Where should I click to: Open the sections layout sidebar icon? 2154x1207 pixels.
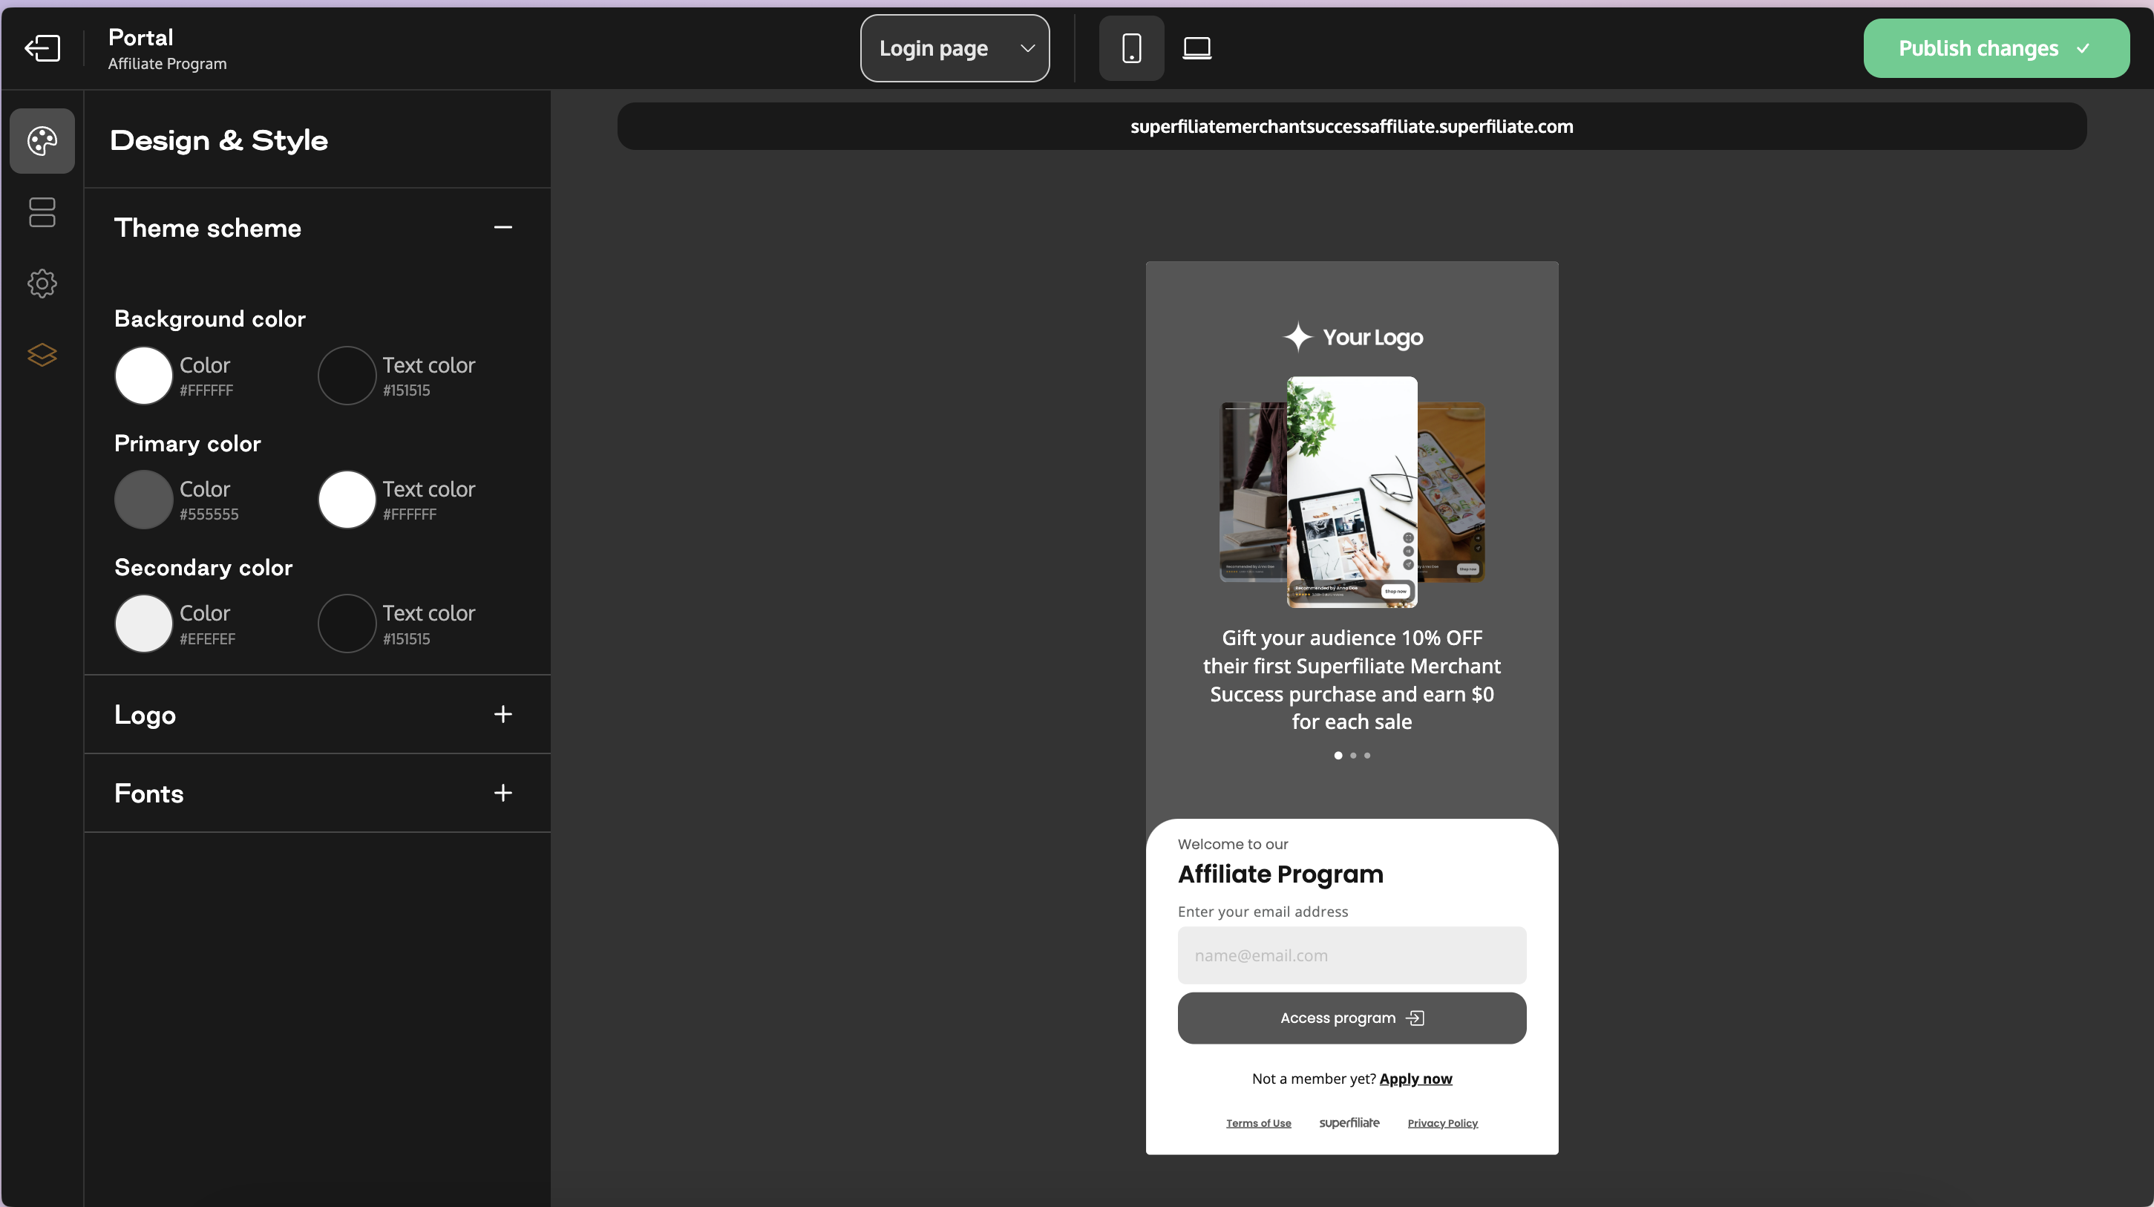coord(42,212)
